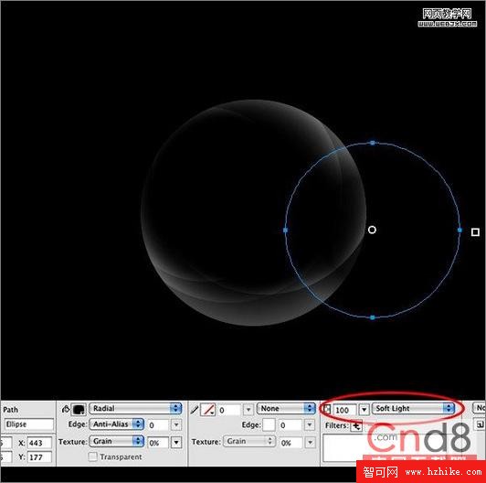
Task: Enable the Transparent checkbox
Action: click(92, 456)
